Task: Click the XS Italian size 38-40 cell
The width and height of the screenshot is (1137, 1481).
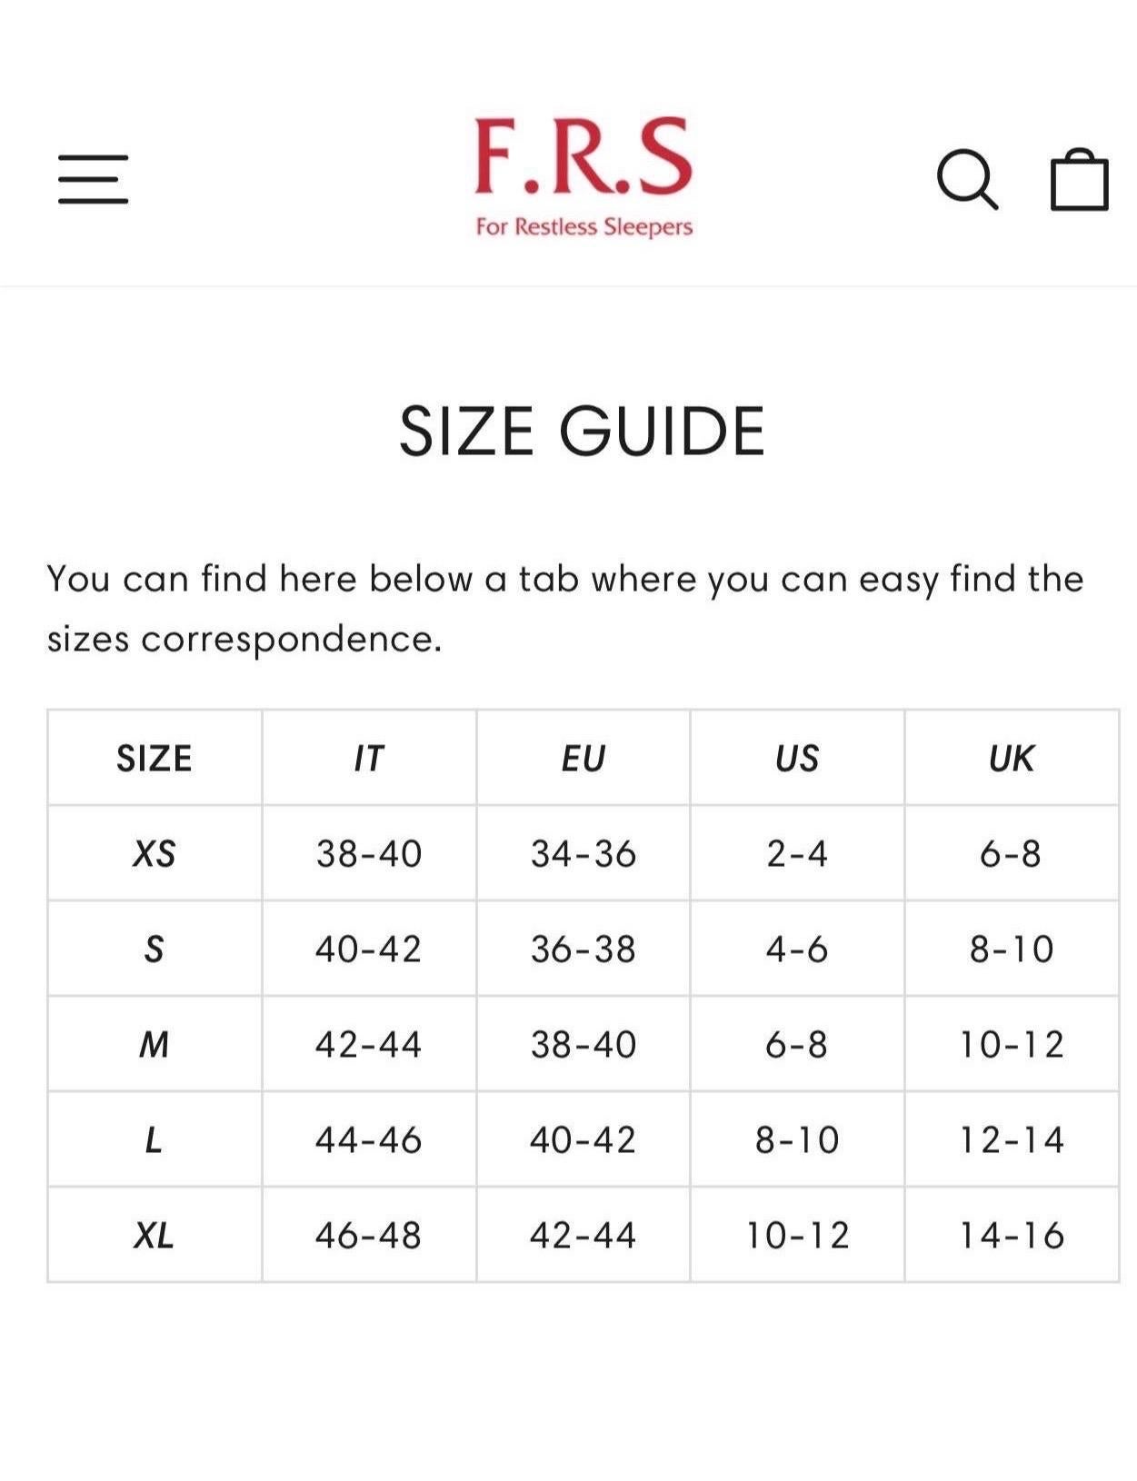Action: pyautogui.click(x=369, y=854)
